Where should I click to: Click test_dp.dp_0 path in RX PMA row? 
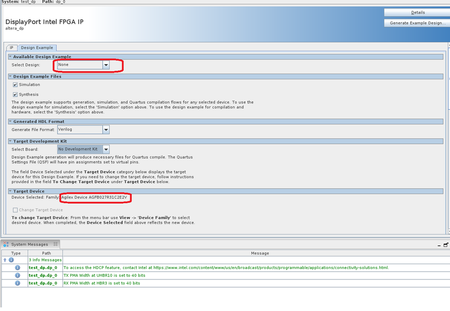[43, 283]
